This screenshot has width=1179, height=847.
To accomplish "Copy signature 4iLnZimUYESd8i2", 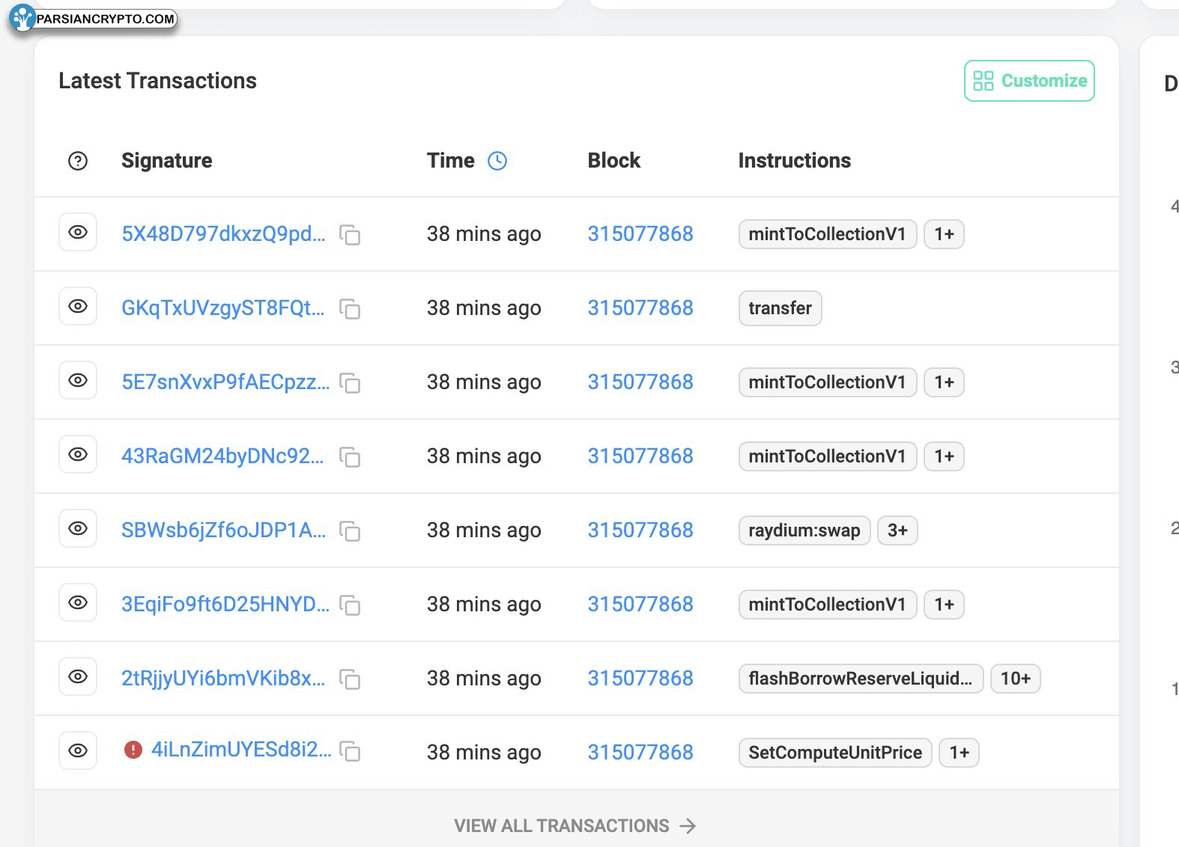I will click(350, 751).
